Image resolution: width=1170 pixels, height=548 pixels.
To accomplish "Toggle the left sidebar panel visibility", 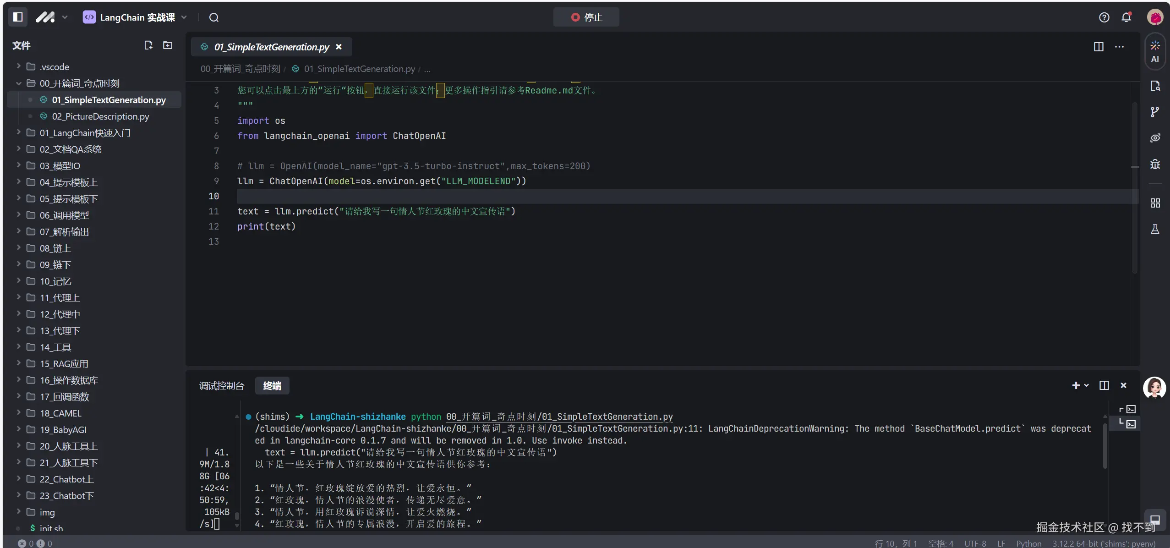I will pos(18,17).
